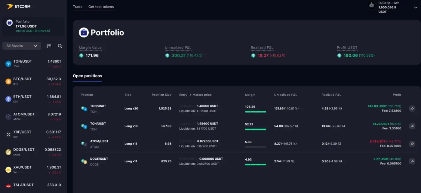This screenshot has height=193, width=421.
Task: Choose the XRP/USDT pair in sidebar
Action: pos(33,134)
